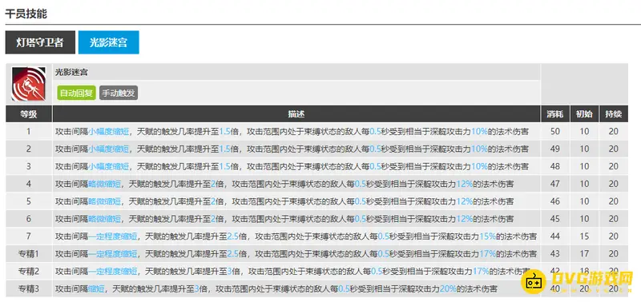This screenshot has width=641, height=302.
Task: Click cost value 47 in level 4 row
Action: point(554,185)
